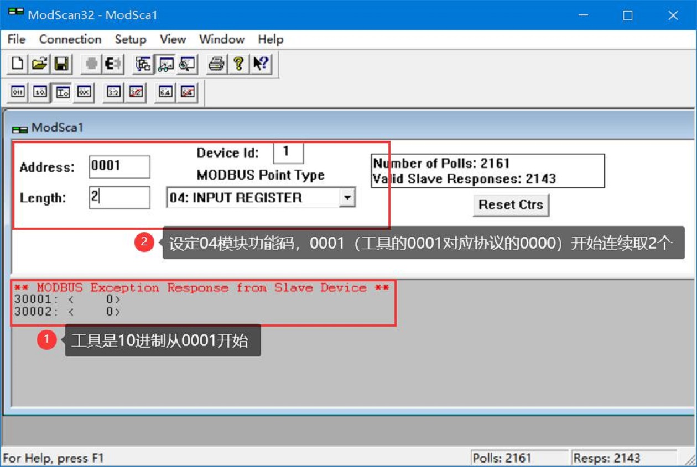
Task: Select binary display format icon
Action: click(x=18, y=92)
